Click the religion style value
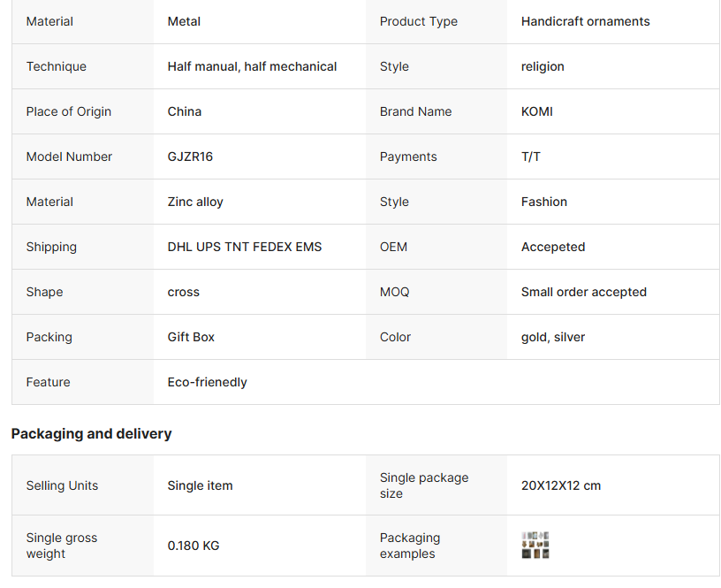This screenshot has height=588, width=721. pyautogui.click(x=543, y=66)
